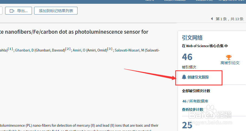Screen dimensions: 246x131
Task: Open the 高被引论文 link
Action: point(230,63)
